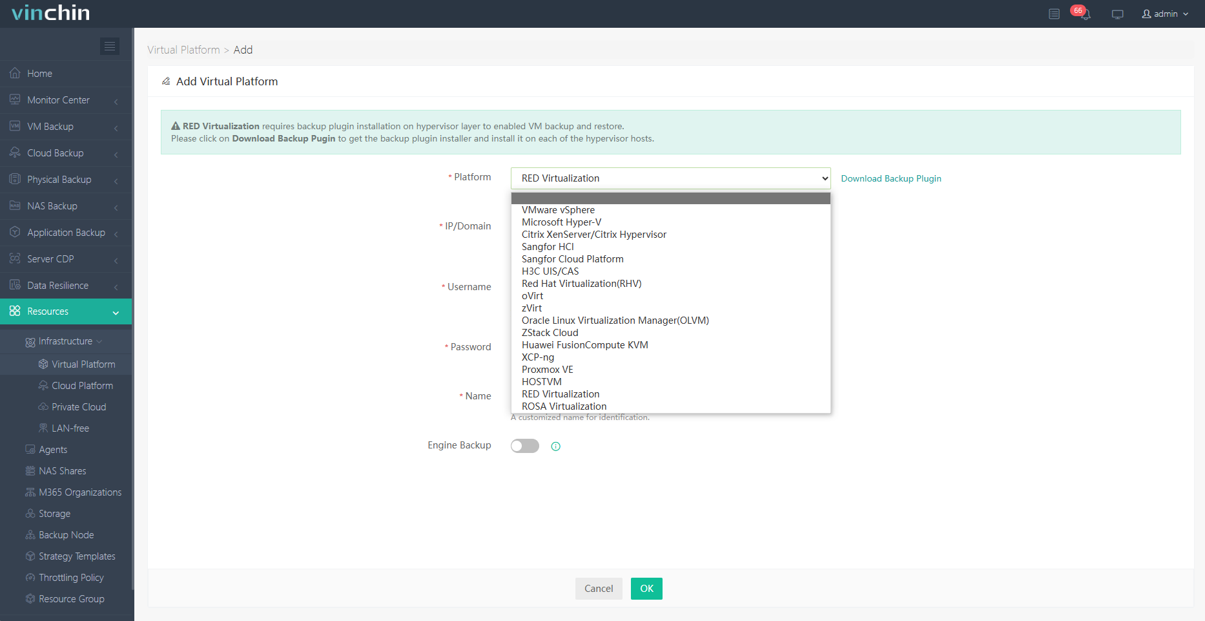
Task: Expand the Application Backup menu chevron
Action: click(116, 233)
